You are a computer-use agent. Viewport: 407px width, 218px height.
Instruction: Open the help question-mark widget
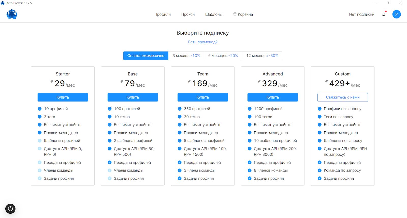[x=10, y=209]
